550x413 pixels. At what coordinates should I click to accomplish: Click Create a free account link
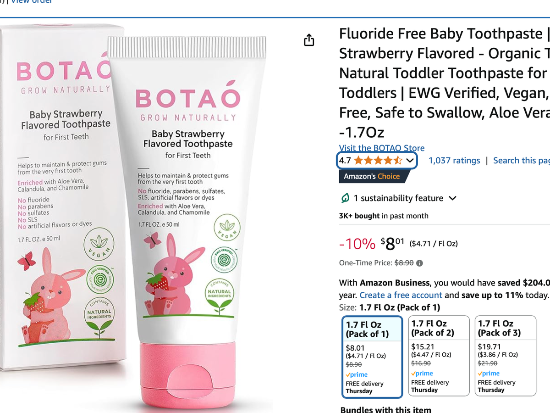401,295
